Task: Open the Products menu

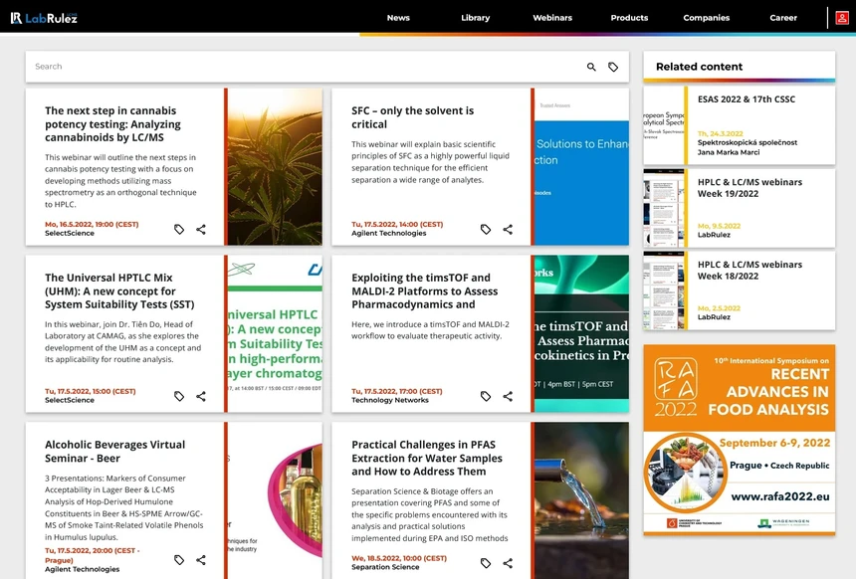Action: [x=629, y=18]
